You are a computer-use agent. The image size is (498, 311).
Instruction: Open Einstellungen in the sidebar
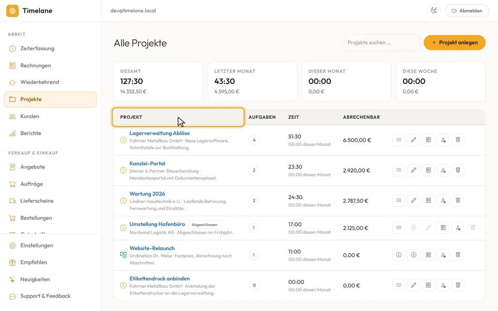click(50, 245)
